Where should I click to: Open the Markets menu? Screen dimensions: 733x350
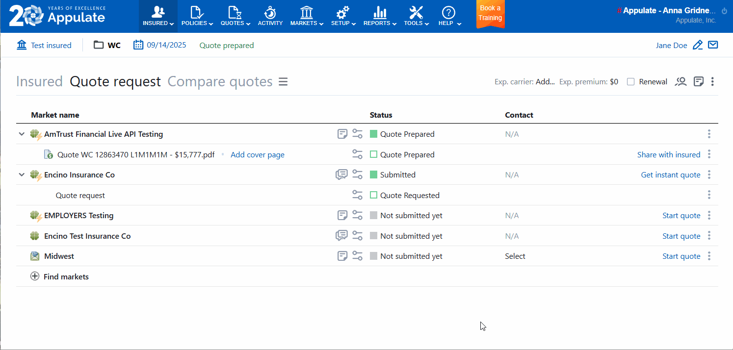[x=307, y=16]
